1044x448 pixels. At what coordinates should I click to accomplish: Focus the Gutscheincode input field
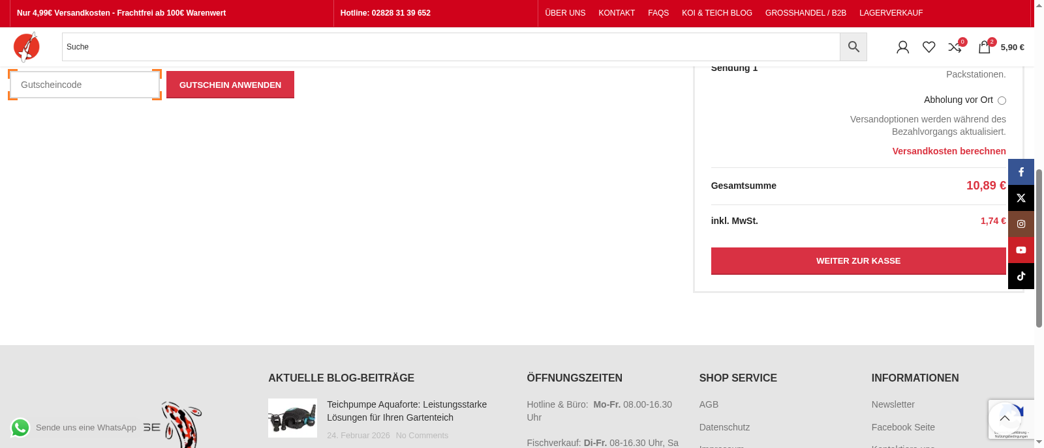tap(85, 85)
